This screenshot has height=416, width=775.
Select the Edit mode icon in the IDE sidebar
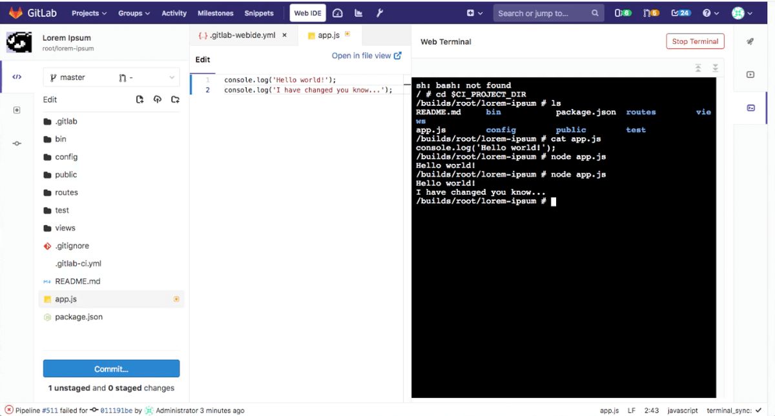tap(17, 77)
